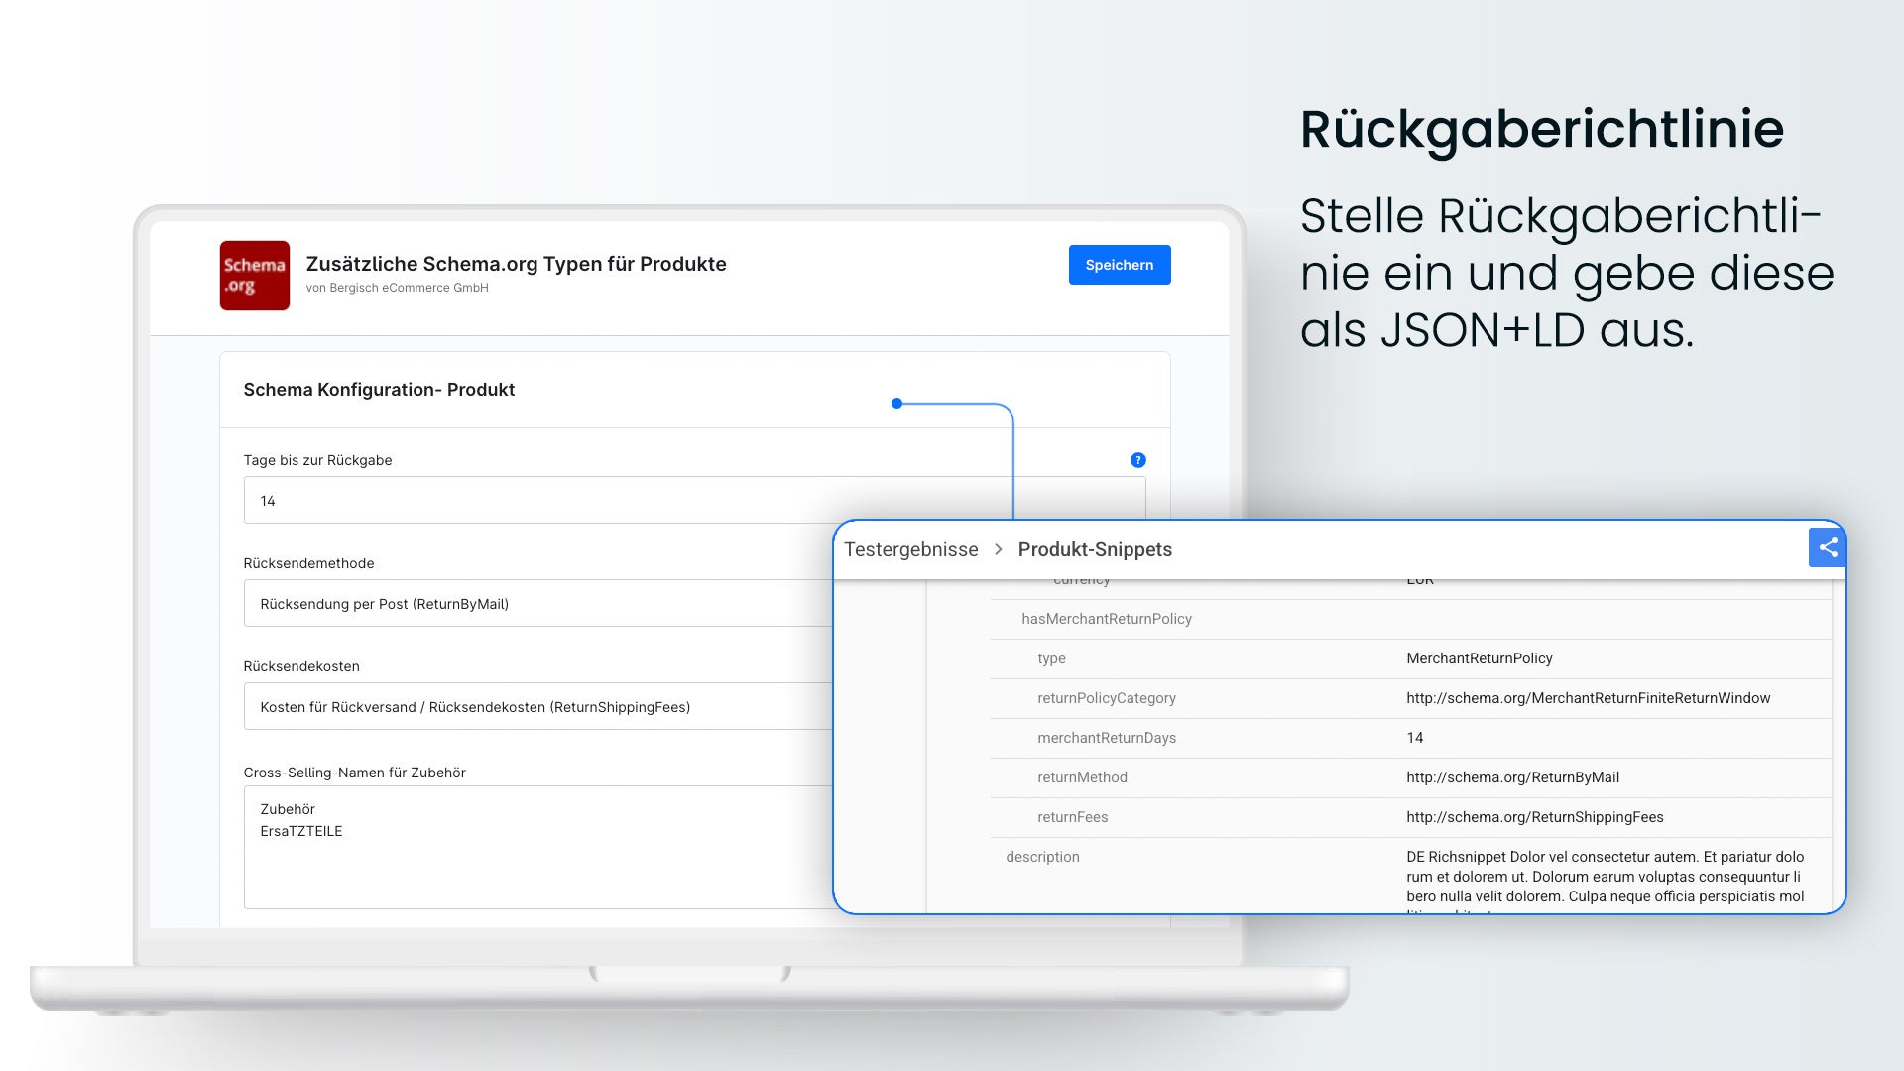The width and height of the screenshot is (1904, 1071).
Task: Click the http://schema.org/ReturnShippingFees value
Action: click(x=1534, y=817)
